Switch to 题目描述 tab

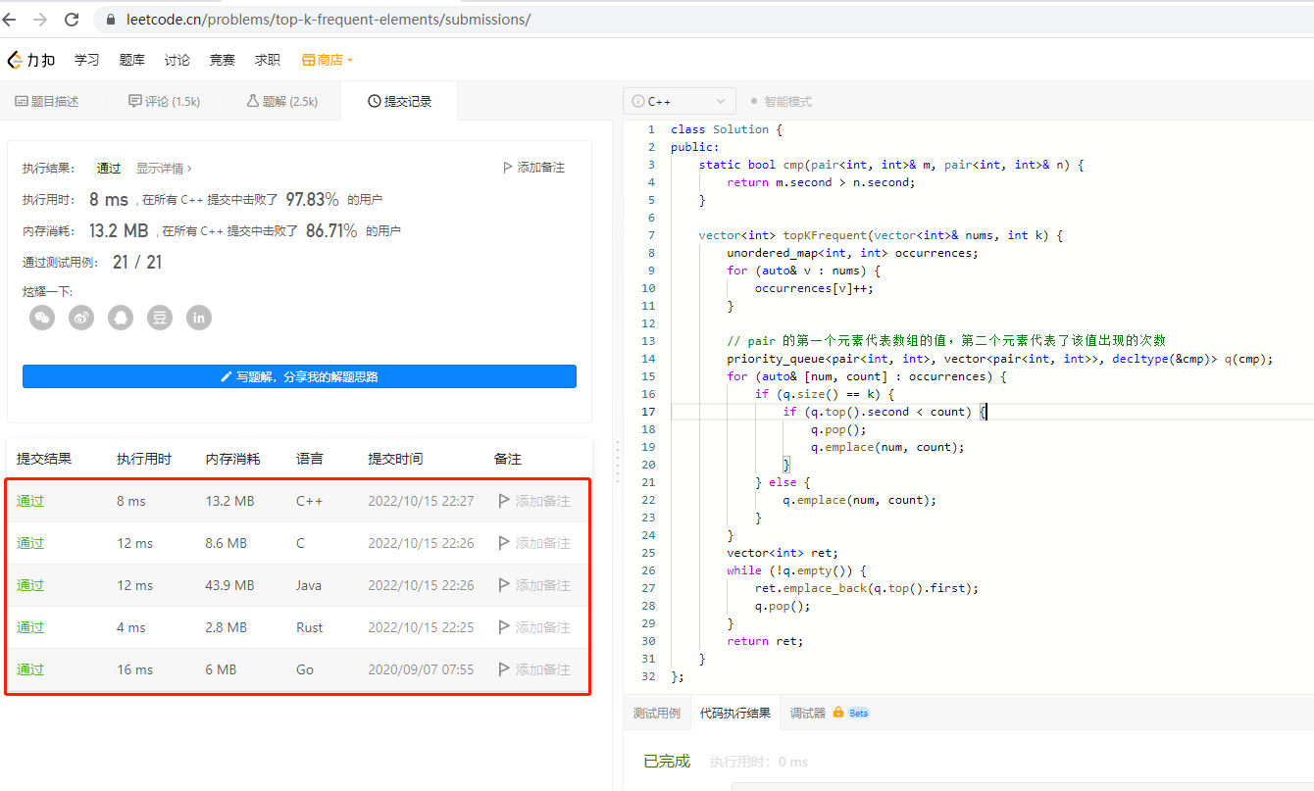click(47, 101)
